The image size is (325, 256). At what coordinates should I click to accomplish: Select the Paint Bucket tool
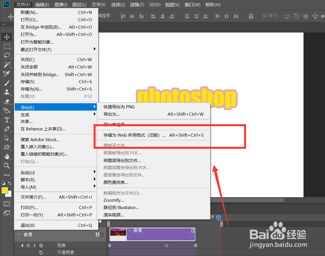[x=7, y=111]
